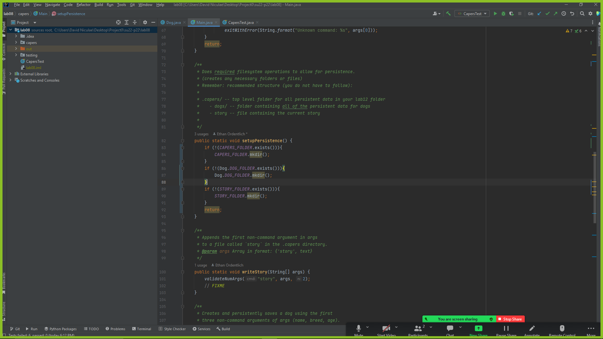Click the editor vertical scrollbar

pyautogui.click(x=595, y=188)
